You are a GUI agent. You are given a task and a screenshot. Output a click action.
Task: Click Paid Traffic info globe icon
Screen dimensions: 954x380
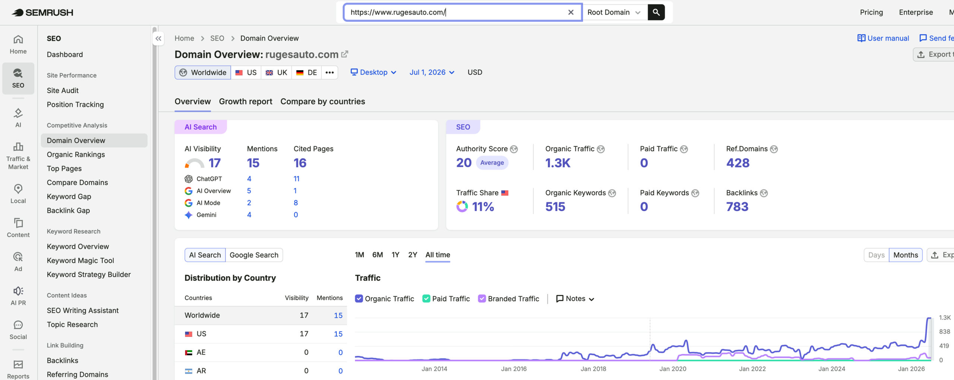(x=684, y=149)
